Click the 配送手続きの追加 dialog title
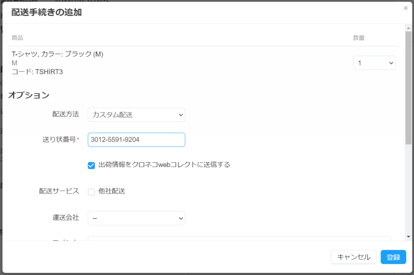The height and width of the screenshot is (275, 414). click(46, 12)
